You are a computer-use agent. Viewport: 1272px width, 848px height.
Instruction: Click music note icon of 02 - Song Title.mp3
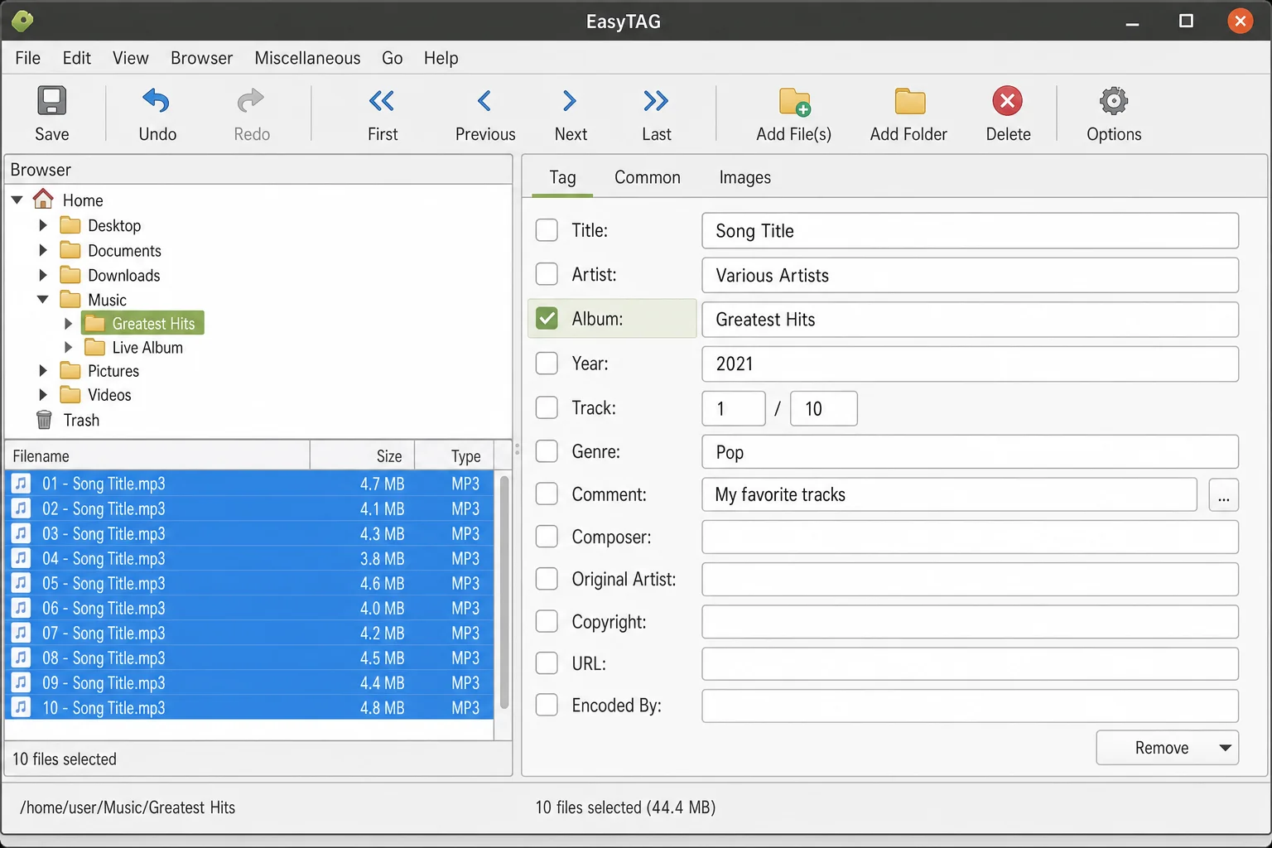click(x=22, y=508)
